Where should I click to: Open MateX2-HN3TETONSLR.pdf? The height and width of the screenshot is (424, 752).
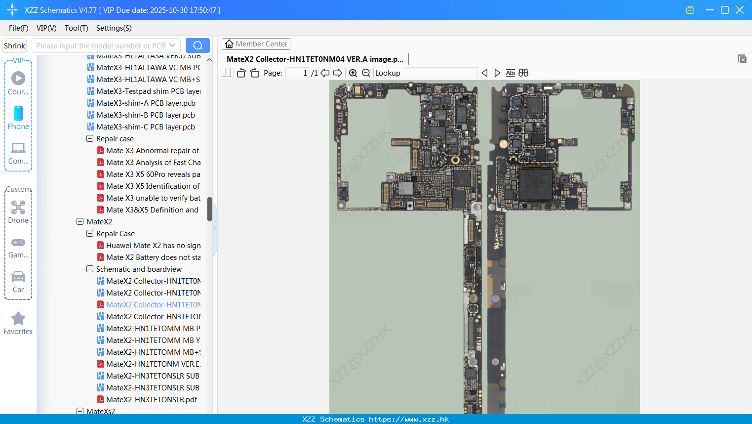147,400
